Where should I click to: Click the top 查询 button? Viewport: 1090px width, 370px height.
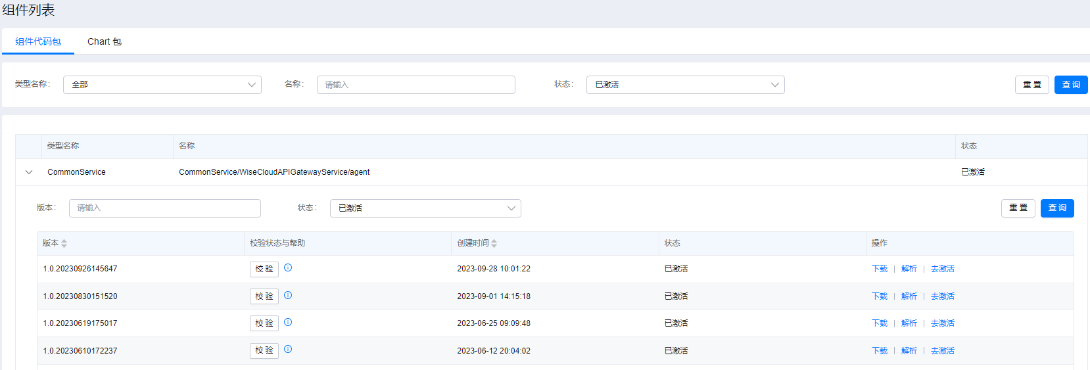(1070, 85)
